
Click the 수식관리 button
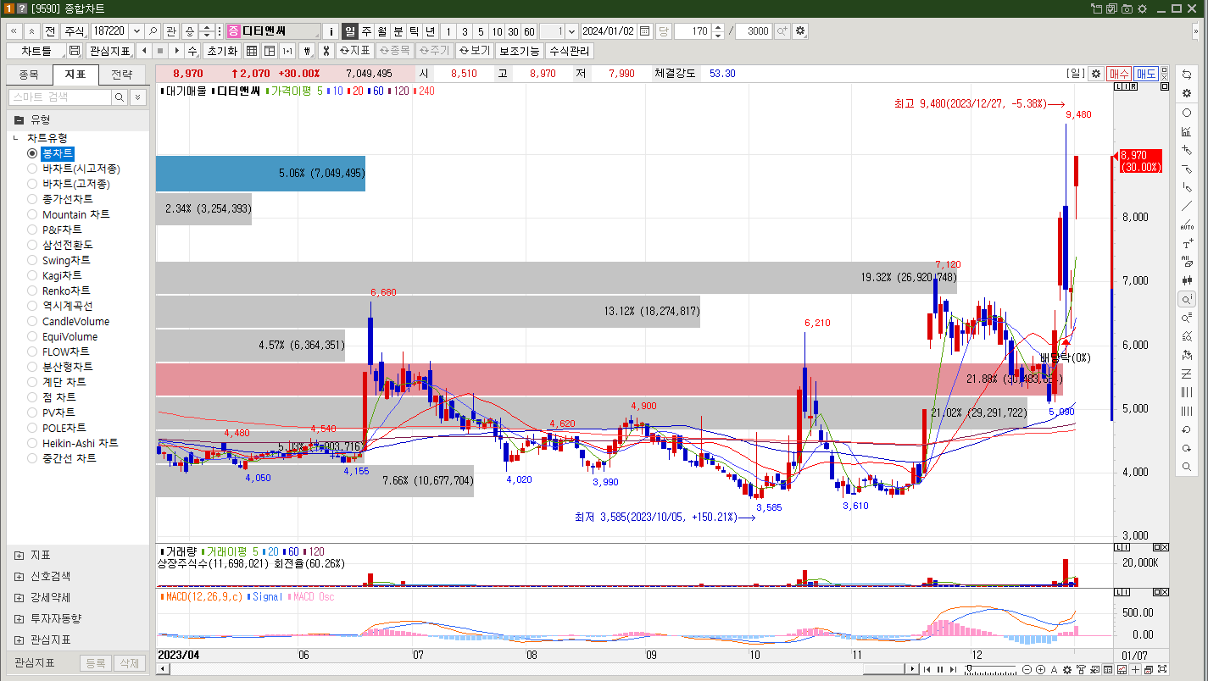coord(569,51)
